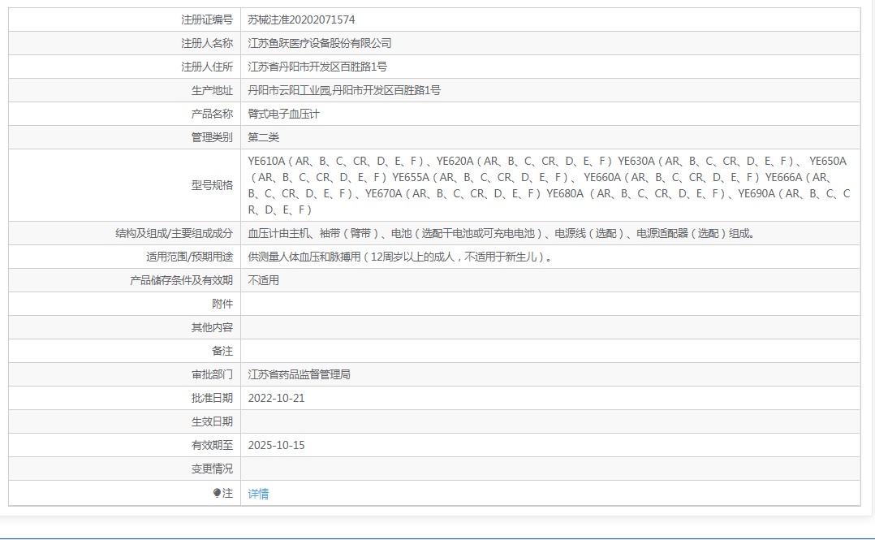This screenshot has height=540, width=875.
Task: Select production address 丹阳市云阳工业园 text
Action: 288,90
